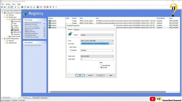The height and width of the screenshot is (102, 182).
Task: Expand the Control Panel Settings node
Action: [7, 37]
